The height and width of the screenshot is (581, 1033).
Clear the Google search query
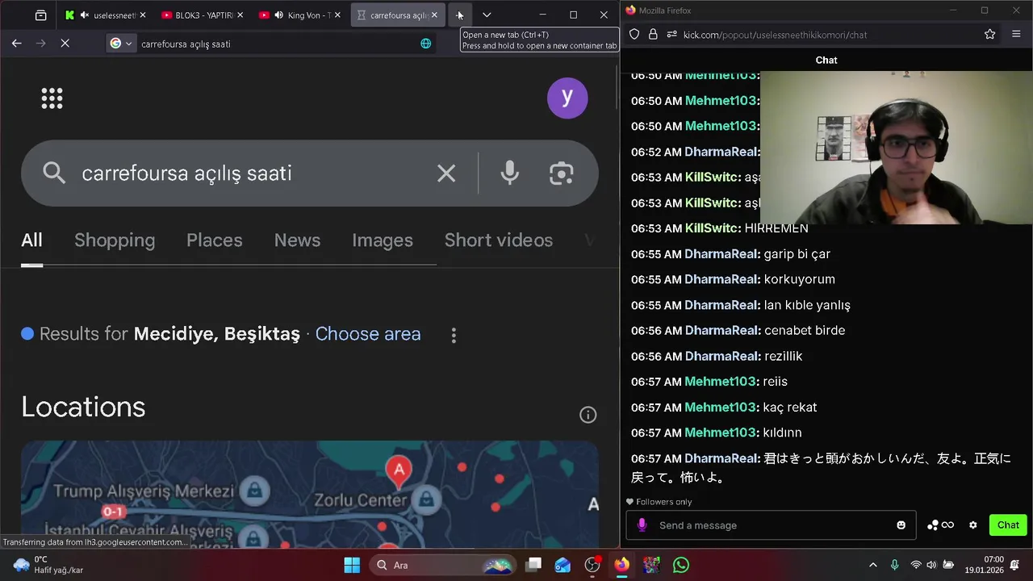[446, 173]
